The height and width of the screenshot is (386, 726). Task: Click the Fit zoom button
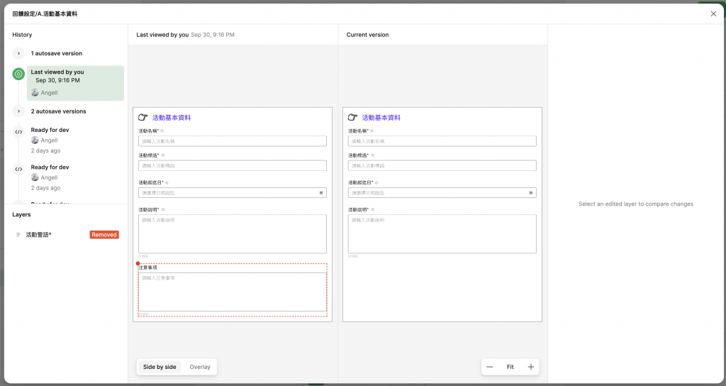tap(510, 367)
